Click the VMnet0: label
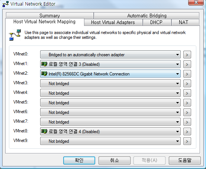This screenshot has width=206, height=169. 21,54
